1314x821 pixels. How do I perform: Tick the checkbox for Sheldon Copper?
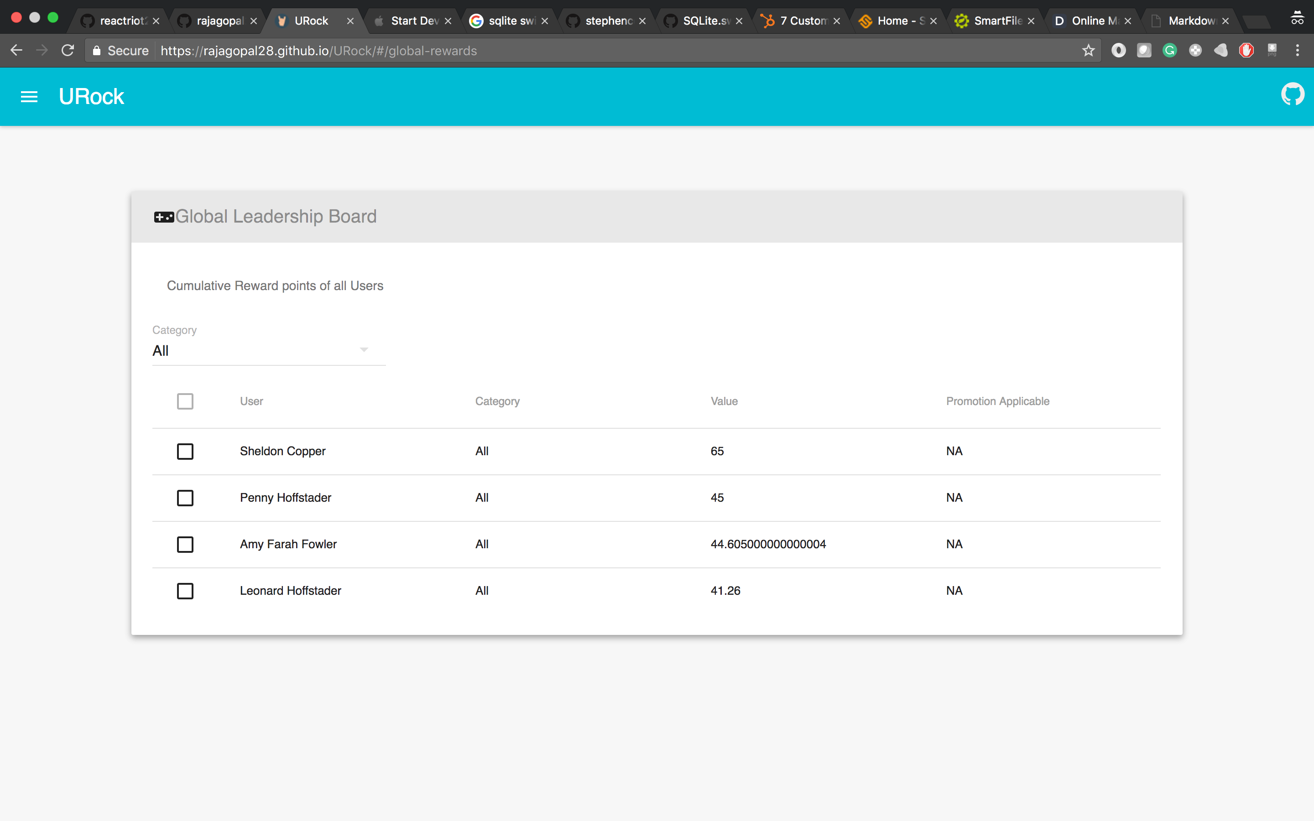pos(185,451)
